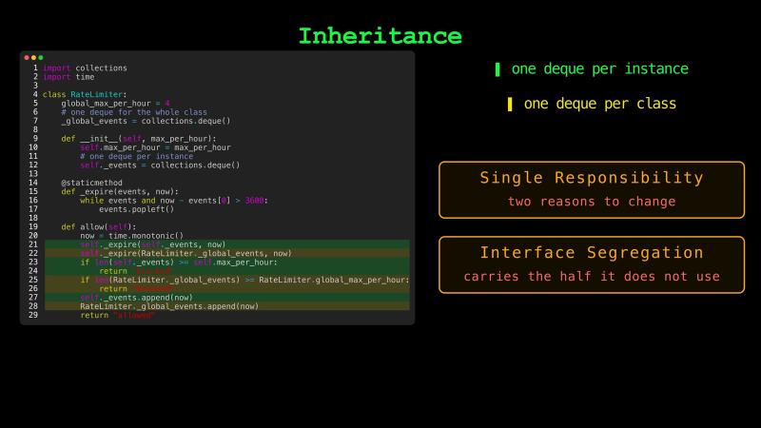Screen dimensions: 761x428
Task: Click the "one deque per instance" legend label
Action: pyautogui.click(x=600, y=68)
